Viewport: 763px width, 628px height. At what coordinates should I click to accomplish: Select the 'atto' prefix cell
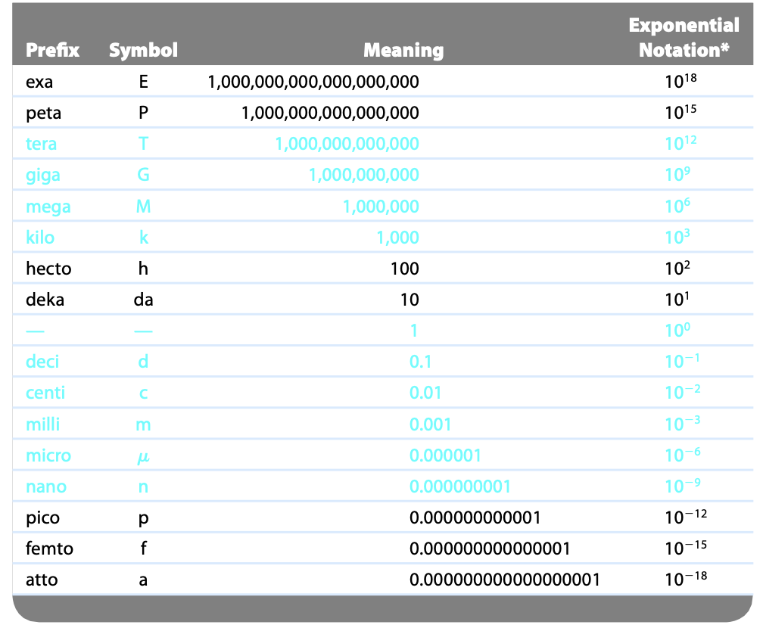(x=42, y=580)
